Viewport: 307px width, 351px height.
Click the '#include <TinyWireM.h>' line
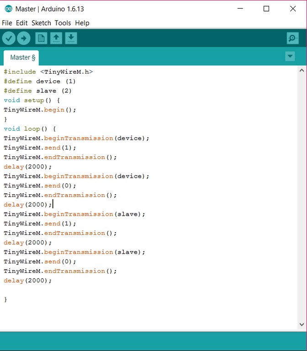coord(48,72)
